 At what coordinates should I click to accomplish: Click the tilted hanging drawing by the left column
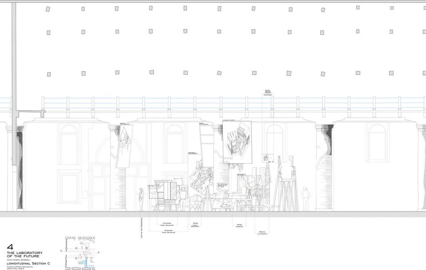[x=122, y=147]
